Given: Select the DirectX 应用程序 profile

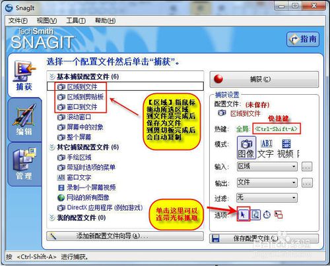Looking at the screenshot, I should 105,207.
